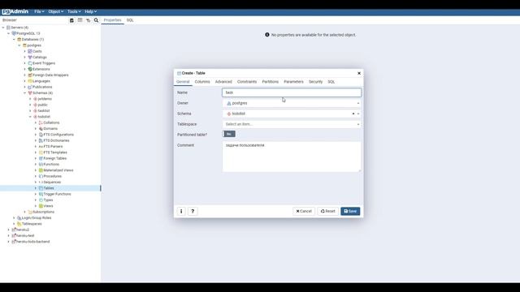Click the Comment text area

[292, 157]
